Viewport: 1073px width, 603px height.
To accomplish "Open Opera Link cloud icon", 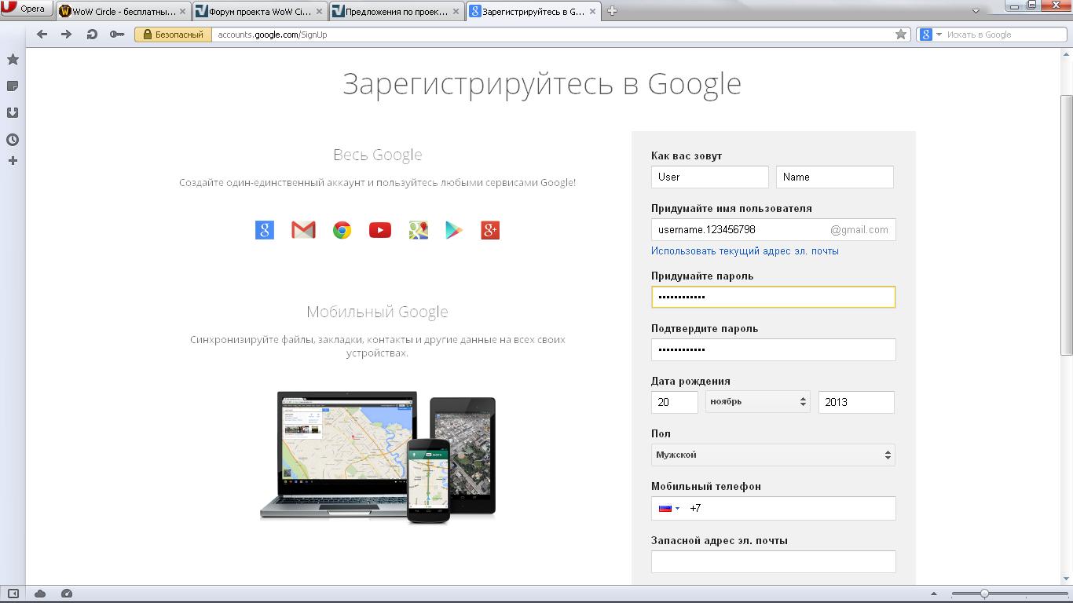I will 40,594.
